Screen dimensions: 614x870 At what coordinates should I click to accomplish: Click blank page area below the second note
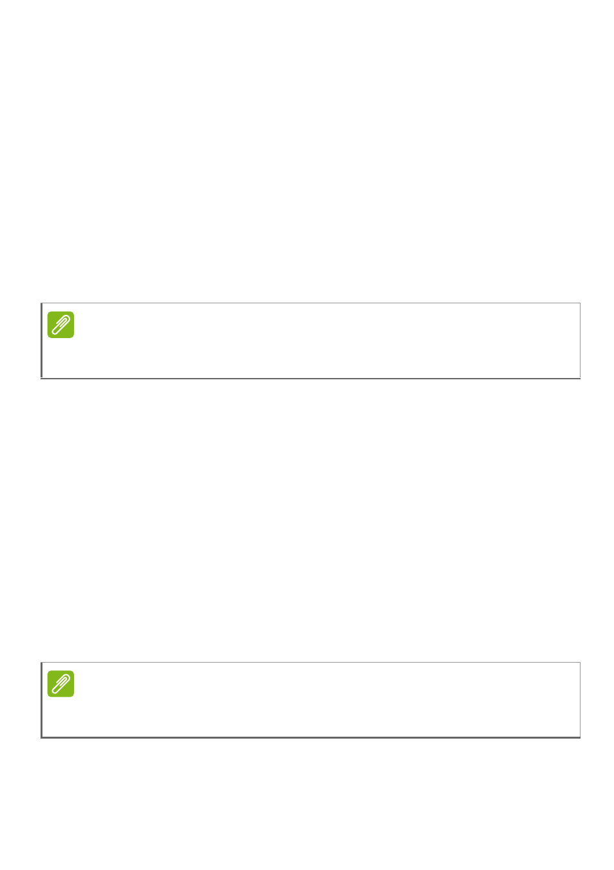tap(307, 804)
